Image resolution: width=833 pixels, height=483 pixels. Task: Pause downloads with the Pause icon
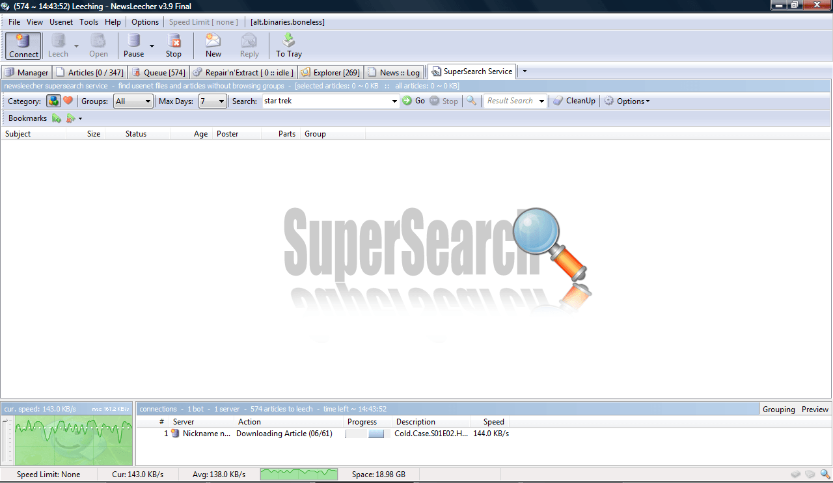134,46
